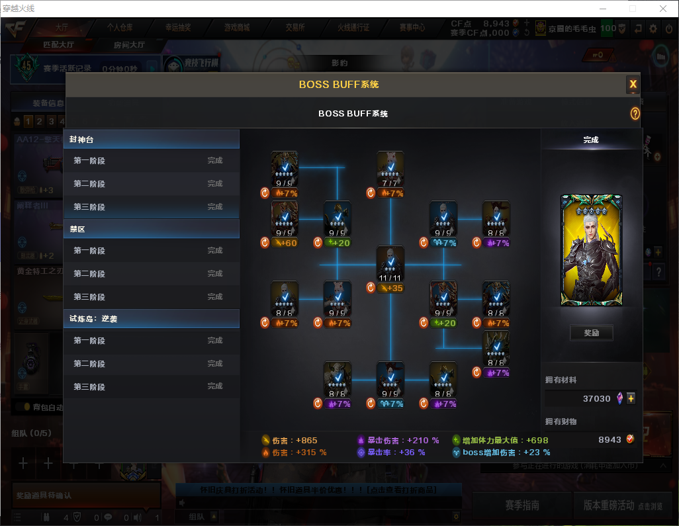
Task: Click the golden character card thumbnail
Action: point(591,250)
